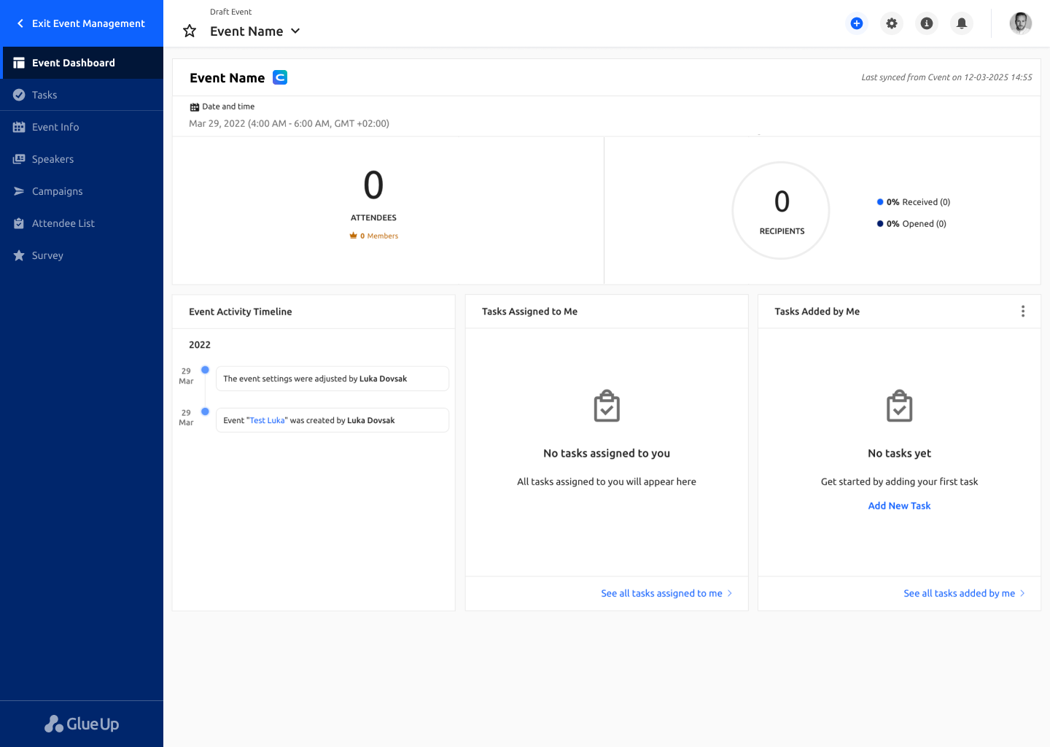Click the Recipients donut chart

coord(781,210)
